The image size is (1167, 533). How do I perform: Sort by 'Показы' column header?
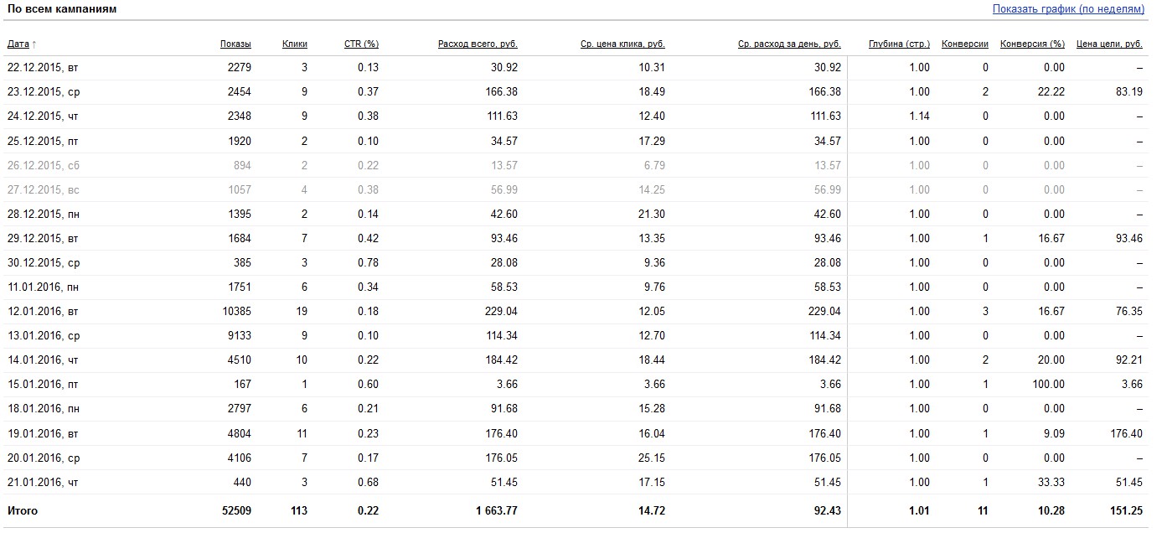235,44
